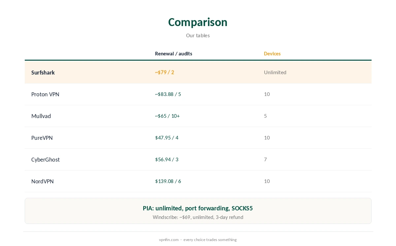Click Mullvad's devices value 5

pyautogui.click(x=265, y=116)
